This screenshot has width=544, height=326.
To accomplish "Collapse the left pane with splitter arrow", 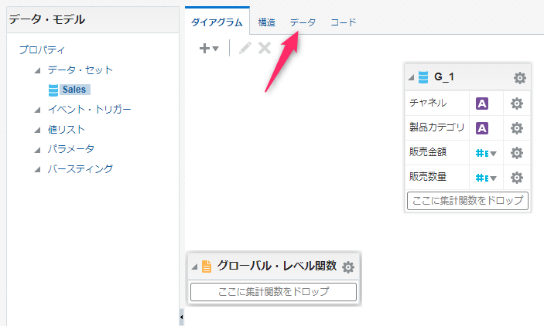I will coord(181,317).
